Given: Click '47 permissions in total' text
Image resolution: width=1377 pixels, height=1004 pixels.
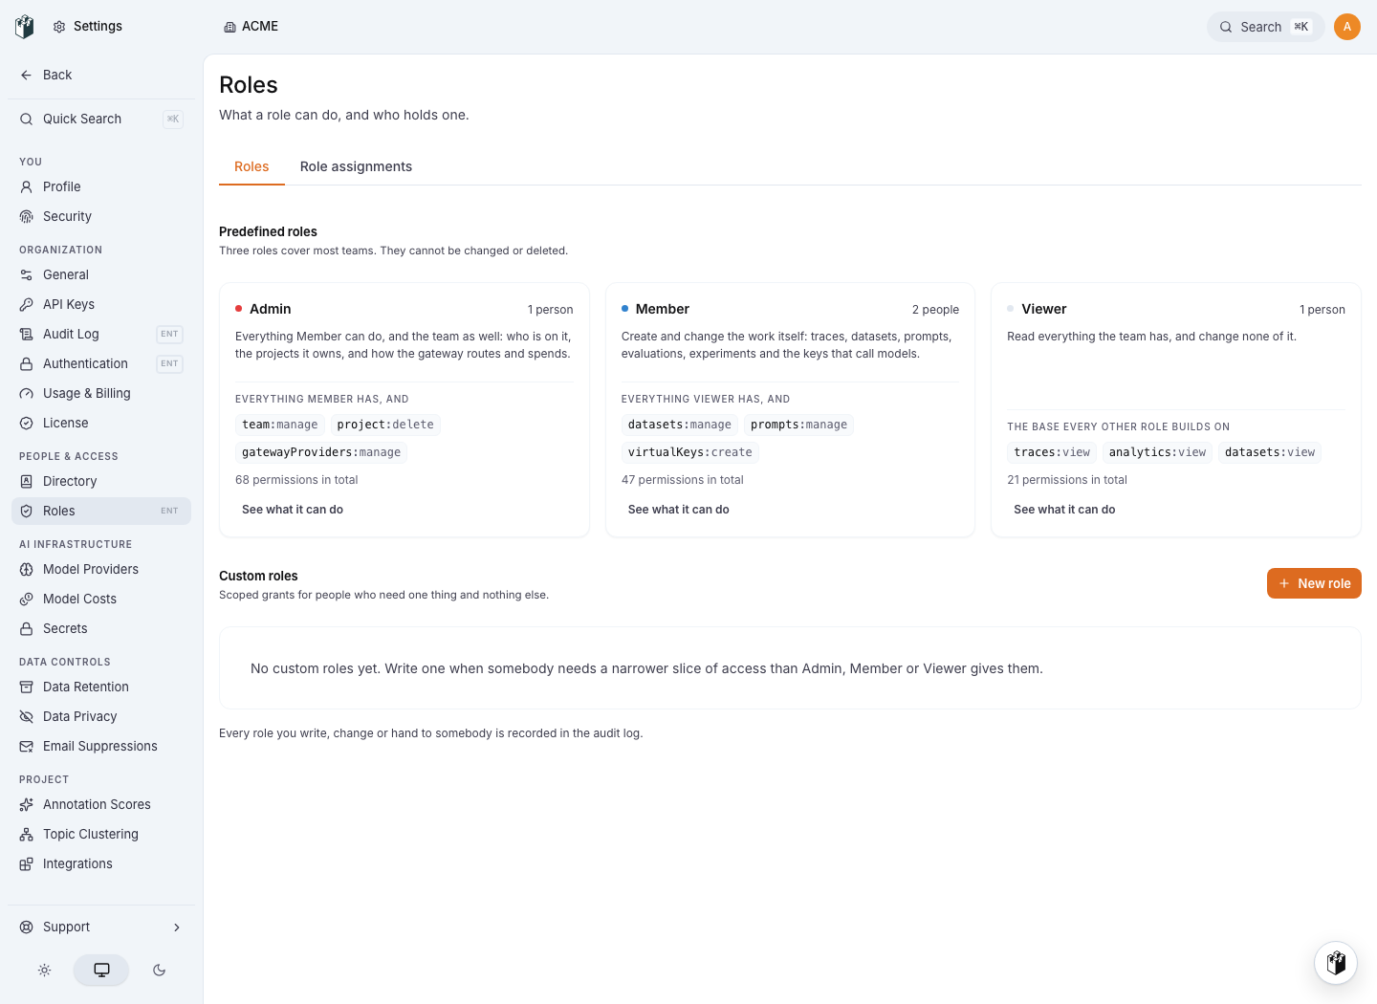Looking at the screenshot, I should tap(683, 480).
